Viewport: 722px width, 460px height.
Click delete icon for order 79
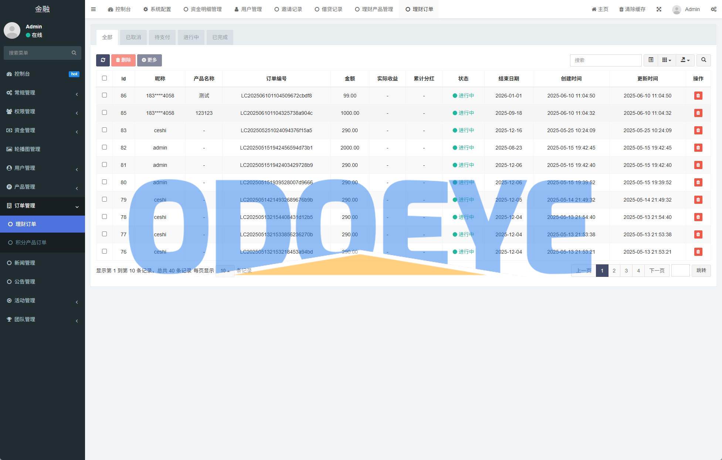pos(698,200)
